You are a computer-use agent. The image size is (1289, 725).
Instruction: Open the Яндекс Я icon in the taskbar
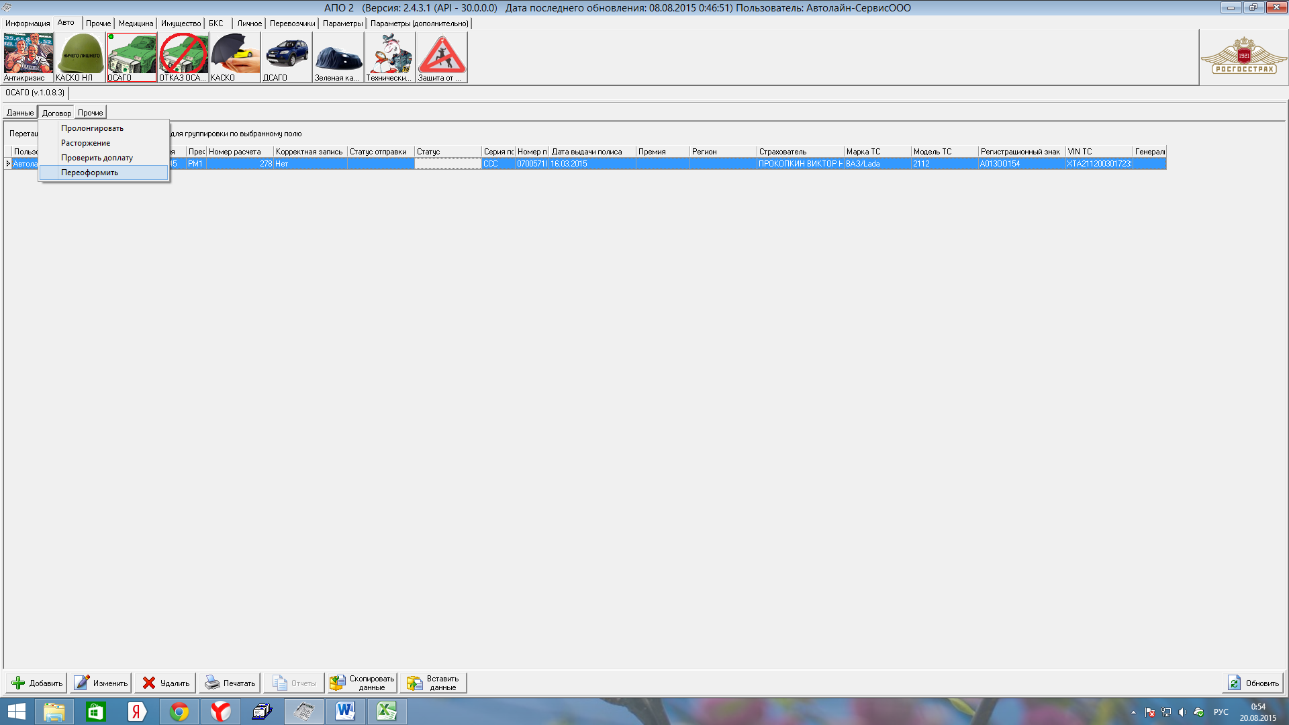pos(138,711)
